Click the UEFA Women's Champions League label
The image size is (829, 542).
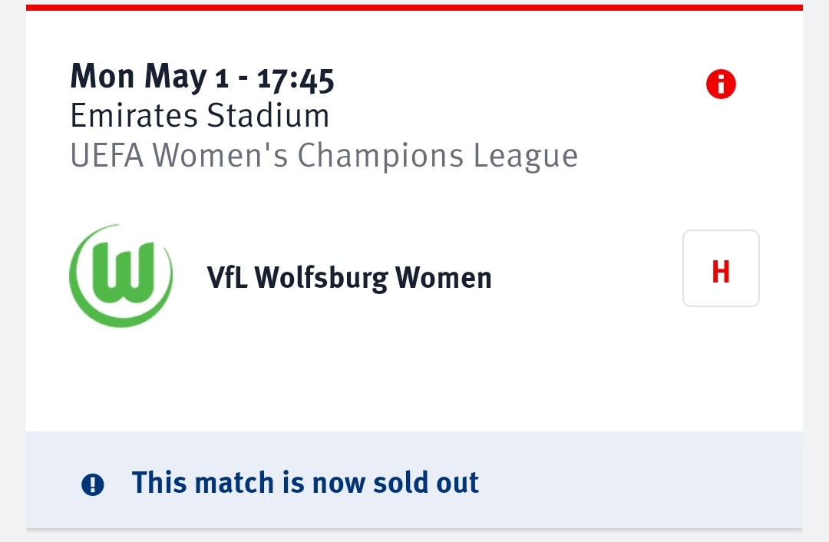point(324,156)
